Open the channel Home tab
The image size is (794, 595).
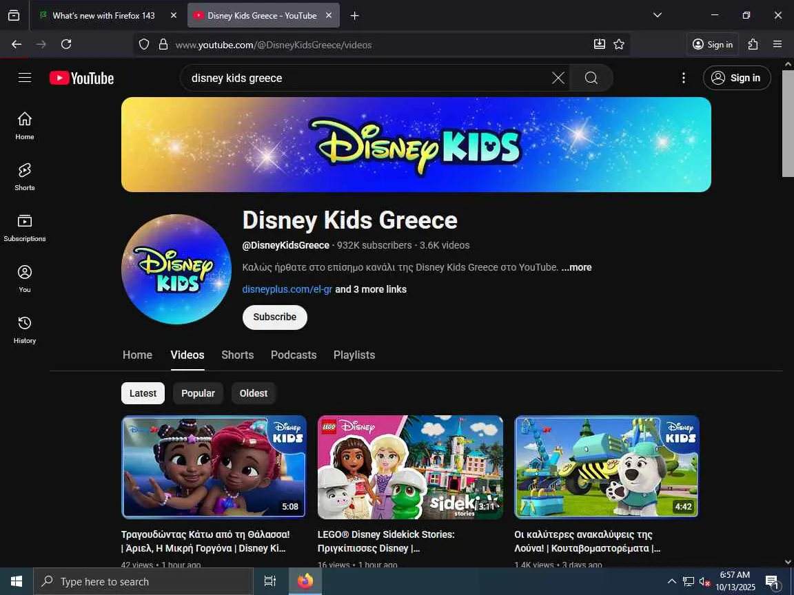click(137, 355)
